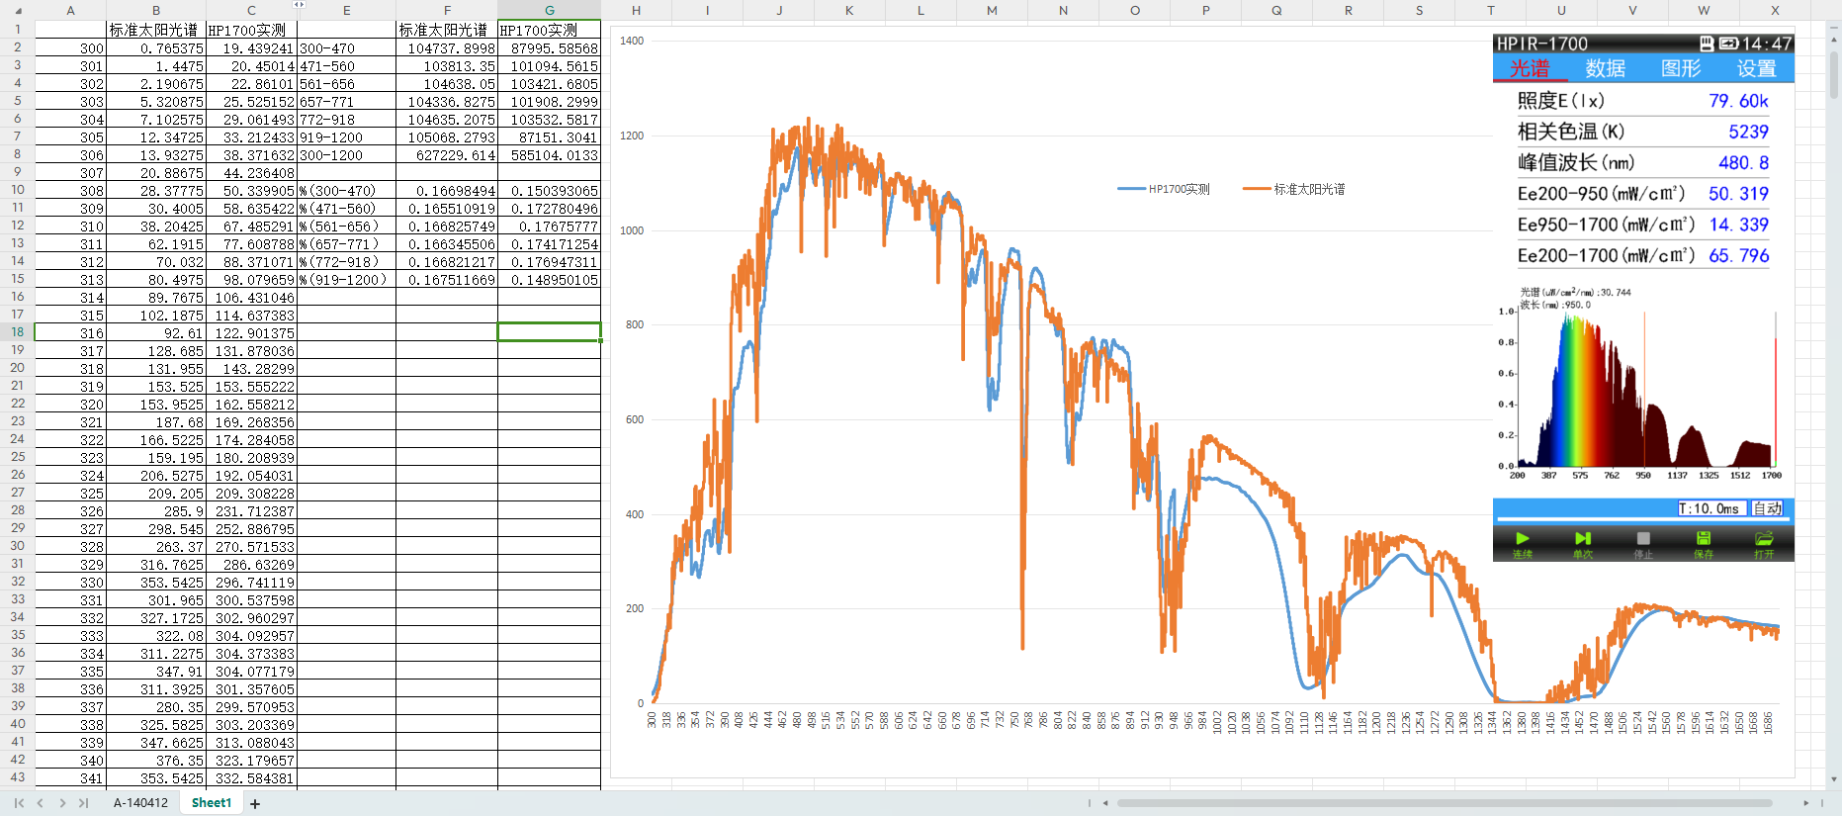
Task: Click the selected empty cell G18
Action: [x=550, y=332]
